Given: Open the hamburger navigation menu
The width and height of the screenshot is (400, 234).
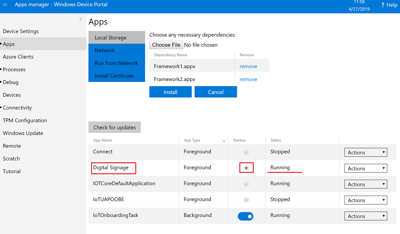Looking at the screenshot, I should [x=5, y=5].
